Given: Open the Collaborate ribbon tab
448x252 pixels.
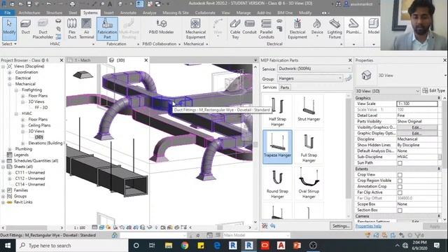Looking at the screenshot, I should point(205,13).
